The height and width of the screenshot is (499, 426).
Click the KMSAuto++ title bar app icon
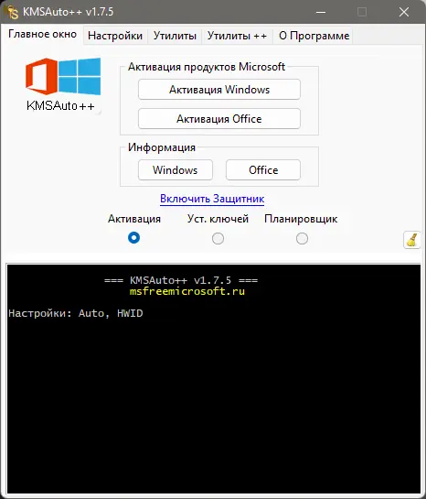[12, 12]
